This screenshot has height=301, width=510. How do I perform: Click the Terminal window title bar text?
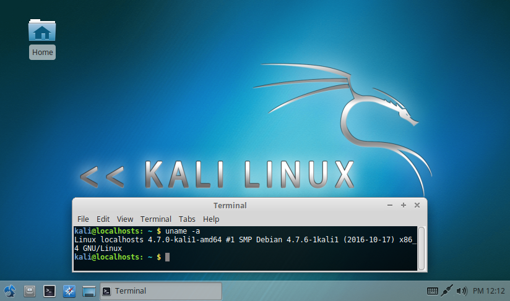pos(230,206)
